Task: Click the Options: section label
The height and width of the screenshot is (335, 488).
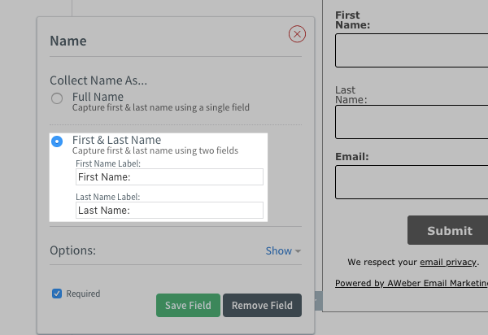Action: pos(73,250)
